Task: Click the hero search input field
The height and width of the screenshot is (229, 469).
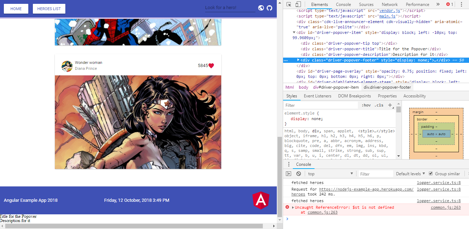Action: pos(230,7)
